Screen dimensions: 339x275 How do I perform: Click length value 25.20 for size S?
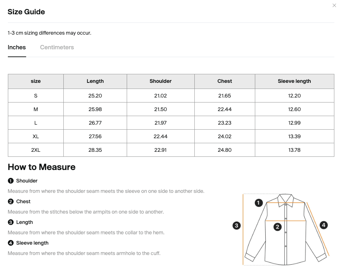[x=95, y=96]
